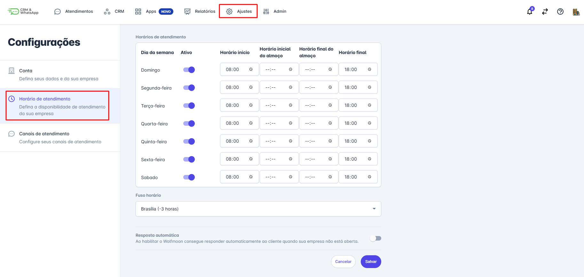
Task: Turn off the Sabado active toggle
Action: [189, 177]
